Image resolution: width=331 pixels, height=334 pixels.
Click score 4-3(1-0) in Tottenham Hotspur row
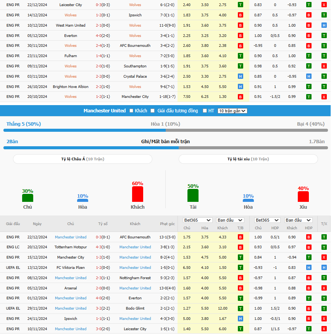(x=103, y=247)
